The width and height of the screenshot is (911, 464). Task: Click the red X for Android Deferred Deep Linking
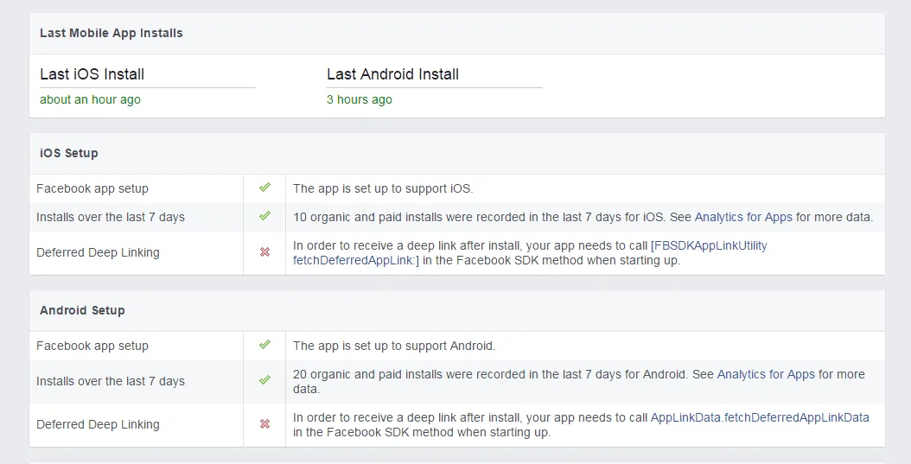(264, 424)
